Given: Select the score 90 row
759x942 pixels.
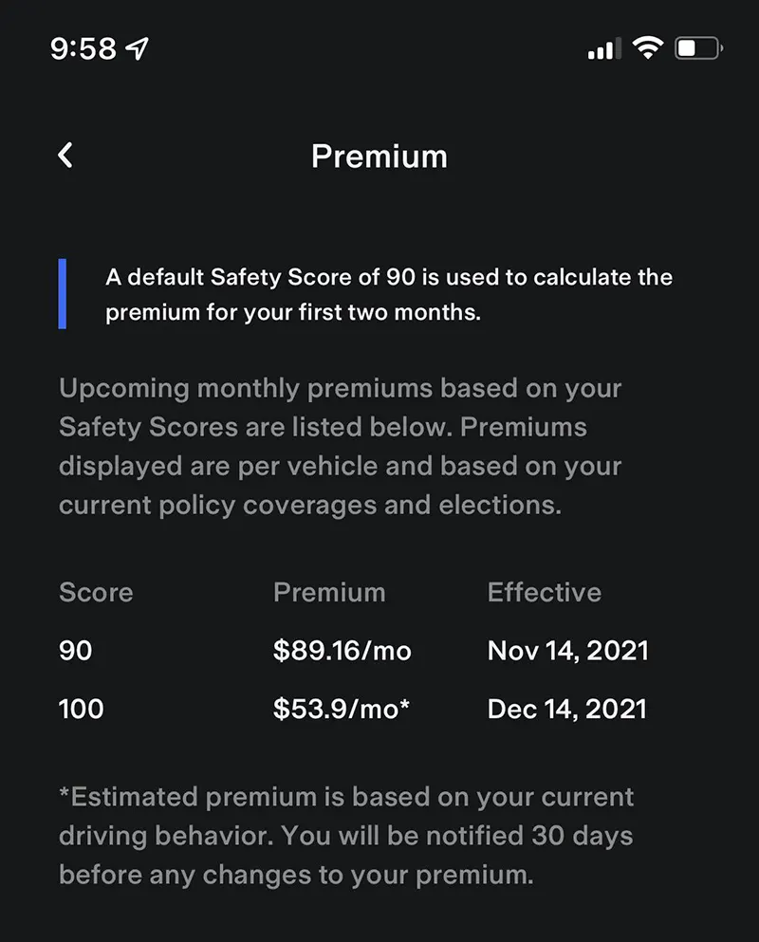Looking at the screenshot, I should pos(76,651).
